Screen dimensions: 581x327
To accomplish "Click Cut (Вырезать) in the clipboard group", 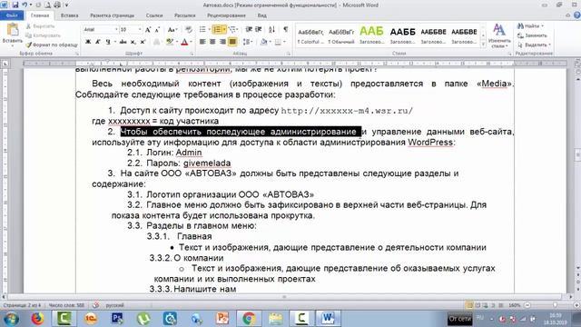I will pyautogui.click(x=40, y=26).
